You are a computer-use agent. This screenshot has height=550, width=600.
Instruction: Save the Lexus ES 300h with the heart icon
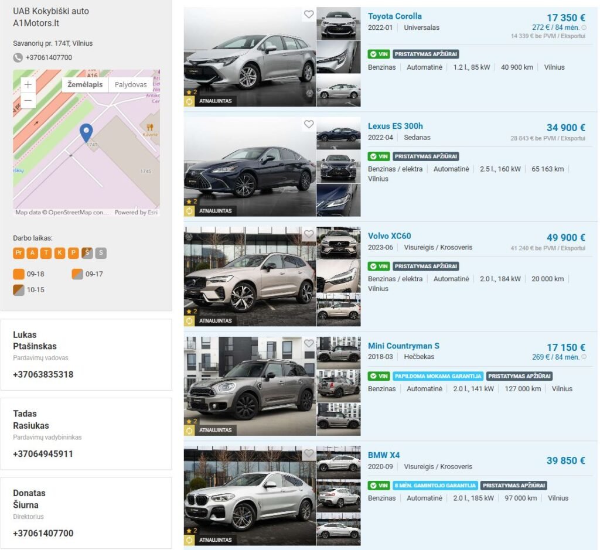[309, 124]
